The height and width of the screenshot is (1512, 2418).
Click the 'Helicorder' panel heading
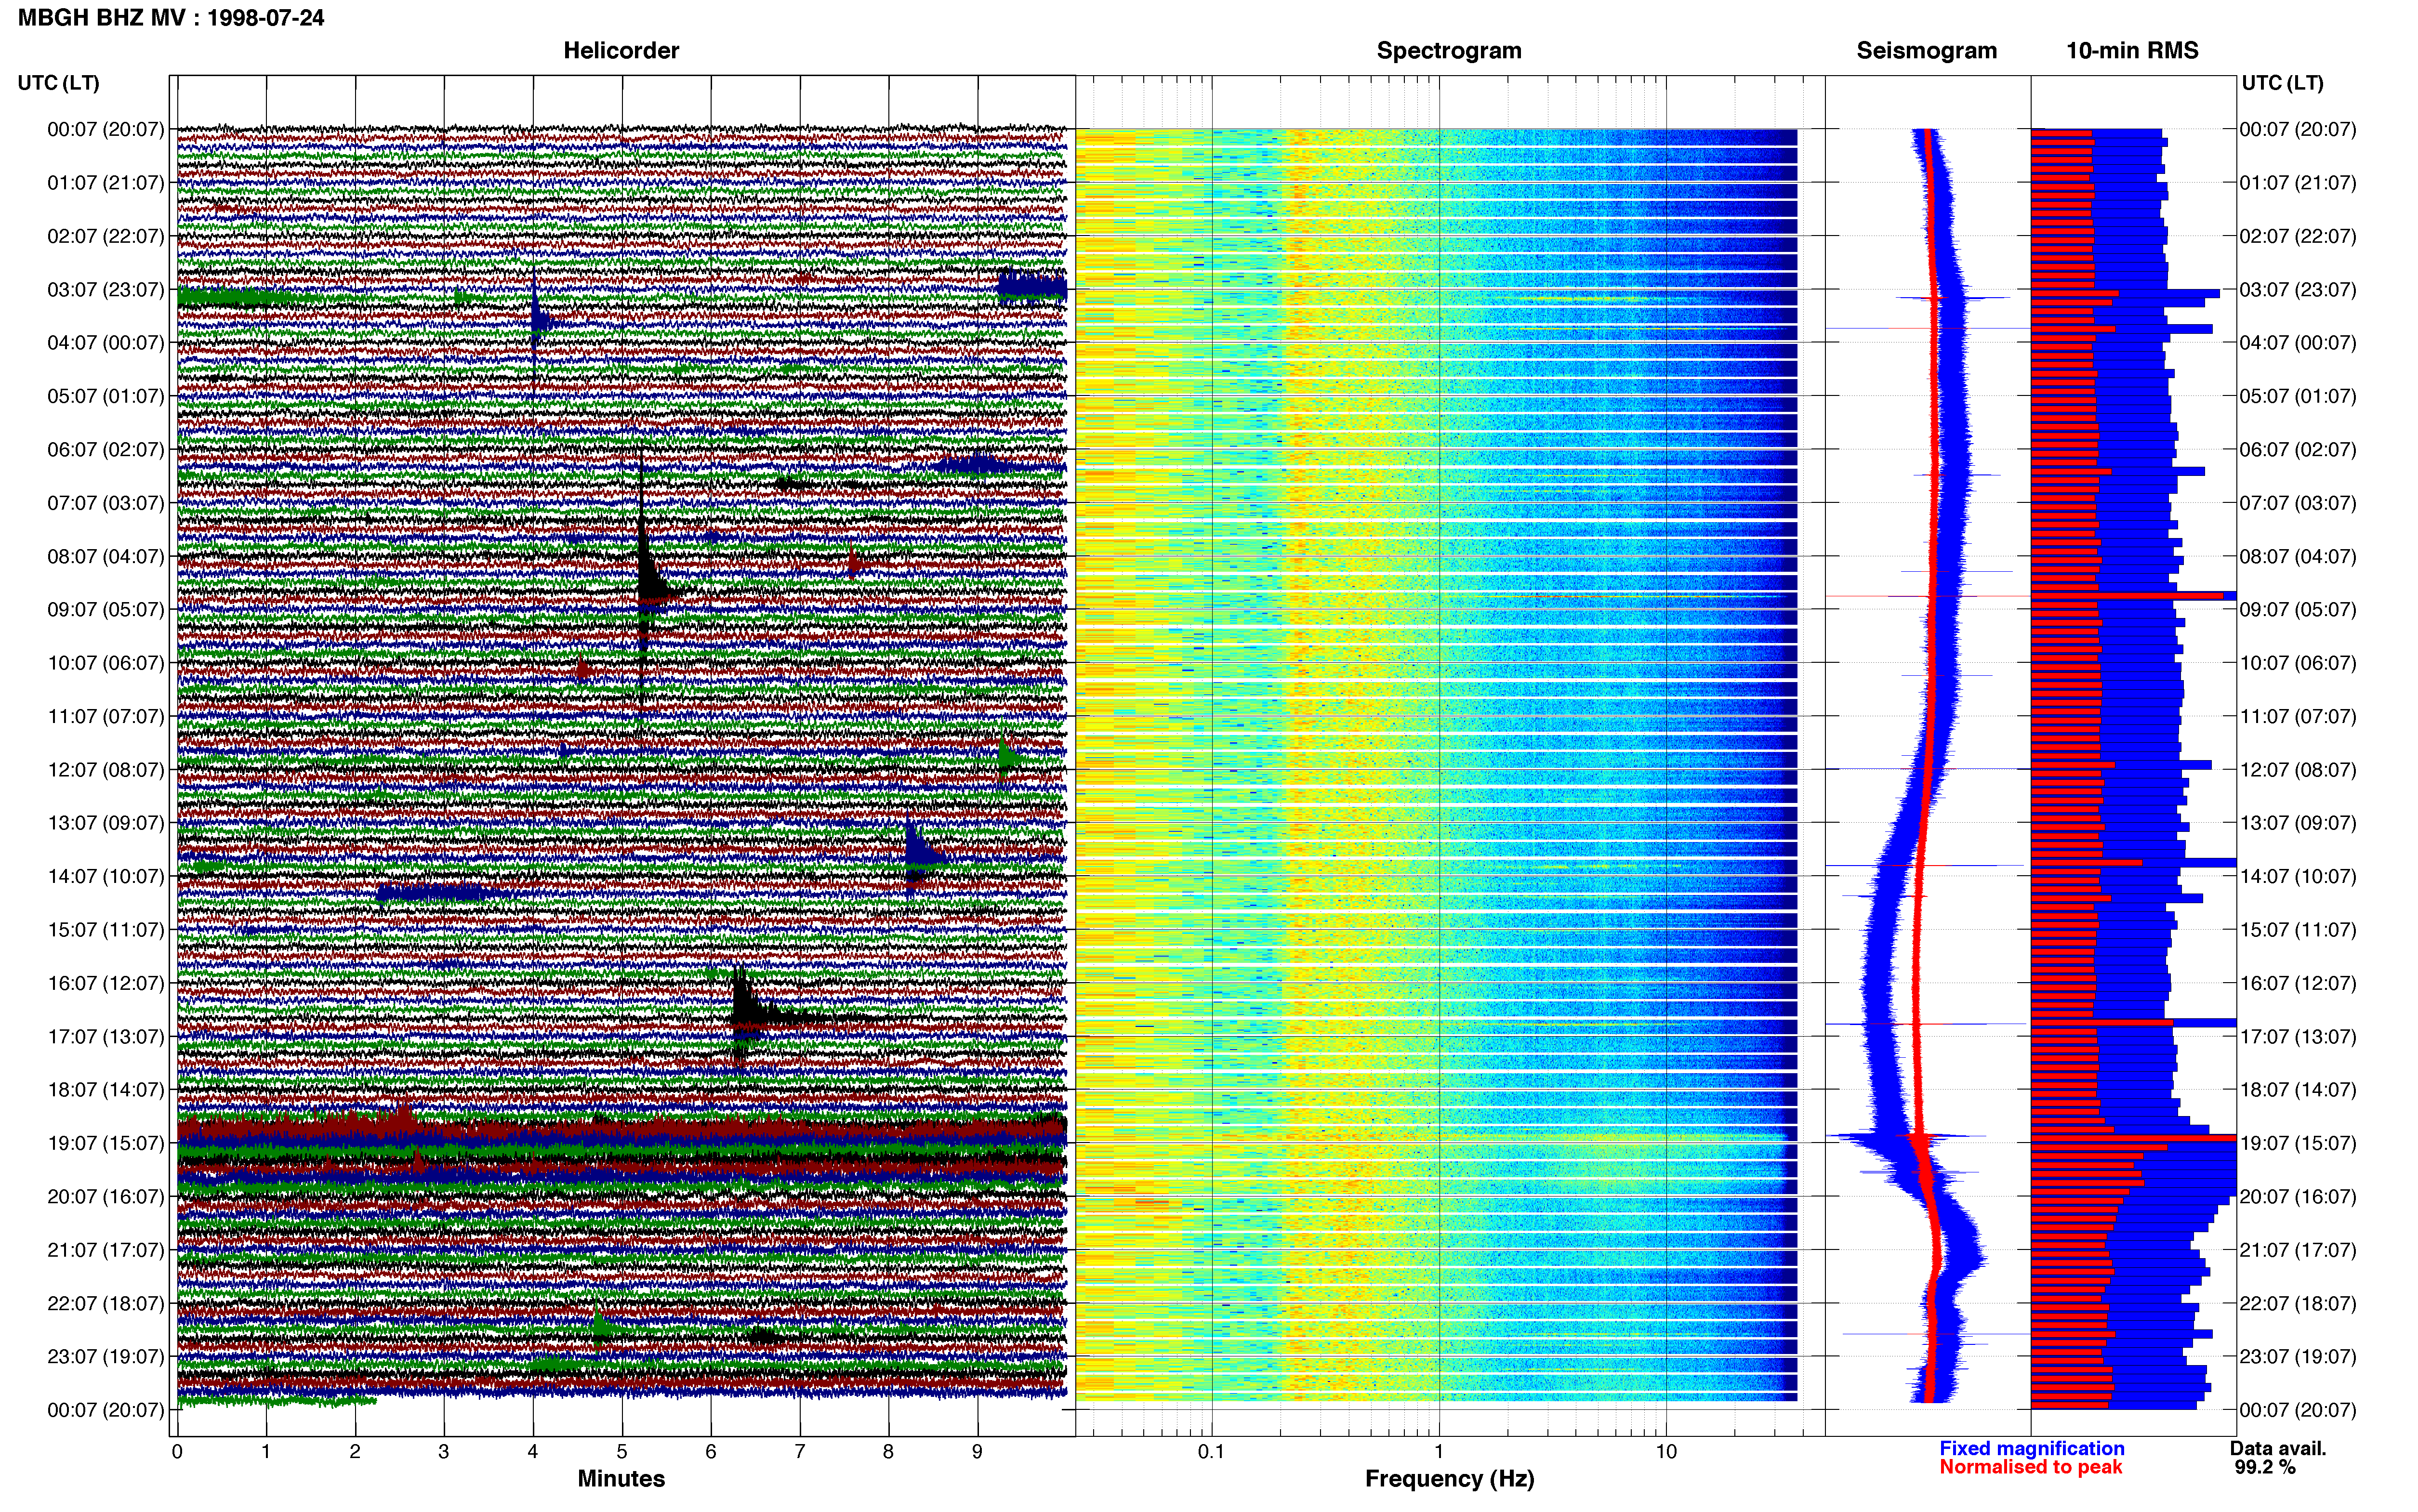[621, 51]
